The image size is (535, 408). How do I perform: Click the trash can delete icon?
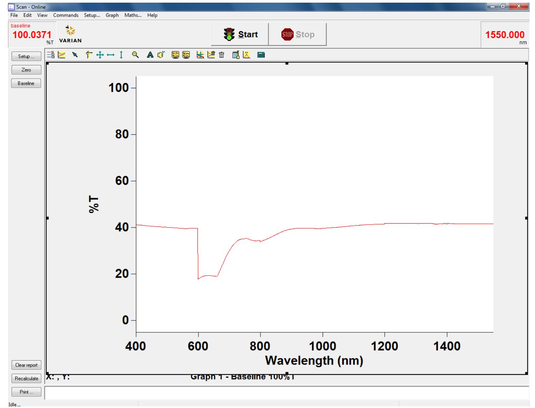(x=221, y=55)
